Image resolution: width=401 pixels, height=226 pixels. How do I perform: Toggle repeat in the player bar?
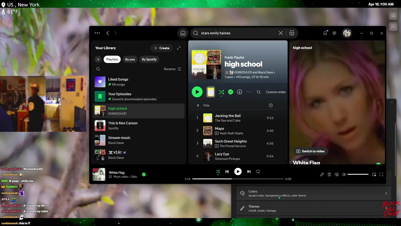click(258, 171)
